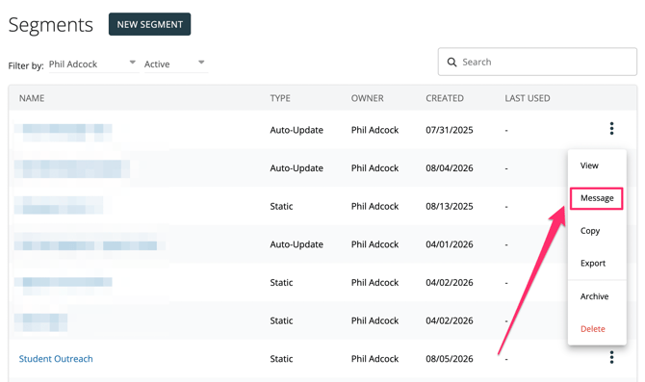Click the NEW SEGMENT button
The height and width of the screenshot is (382, 645).
pos(149,24)
